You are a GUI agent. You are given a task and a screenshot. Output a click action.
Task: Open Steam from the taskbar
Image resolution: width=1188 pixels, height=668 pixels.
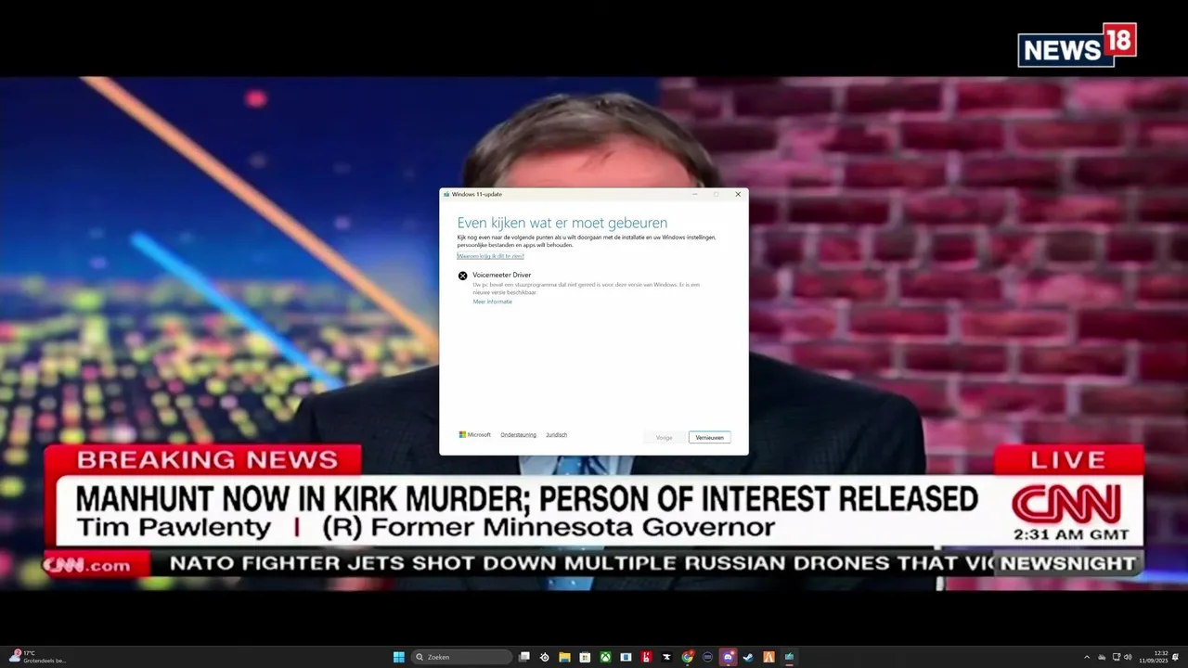click(x=748, y=657)
